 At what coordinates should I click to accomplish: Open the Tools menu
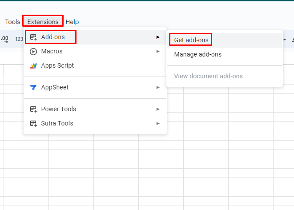[x=12, y=22]
